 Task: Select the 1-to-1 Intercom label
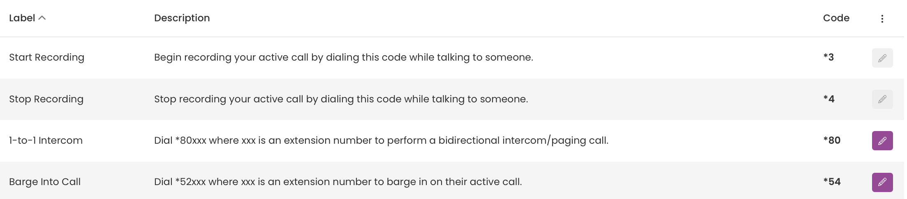tap(46, 140)
